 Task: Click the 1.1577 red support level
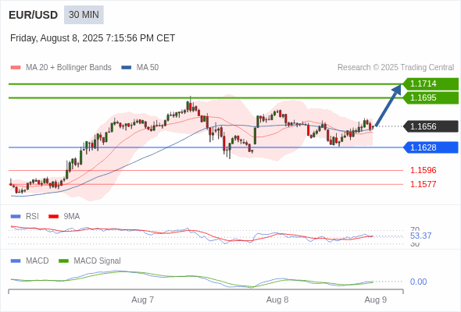click(x=423, y=184)
